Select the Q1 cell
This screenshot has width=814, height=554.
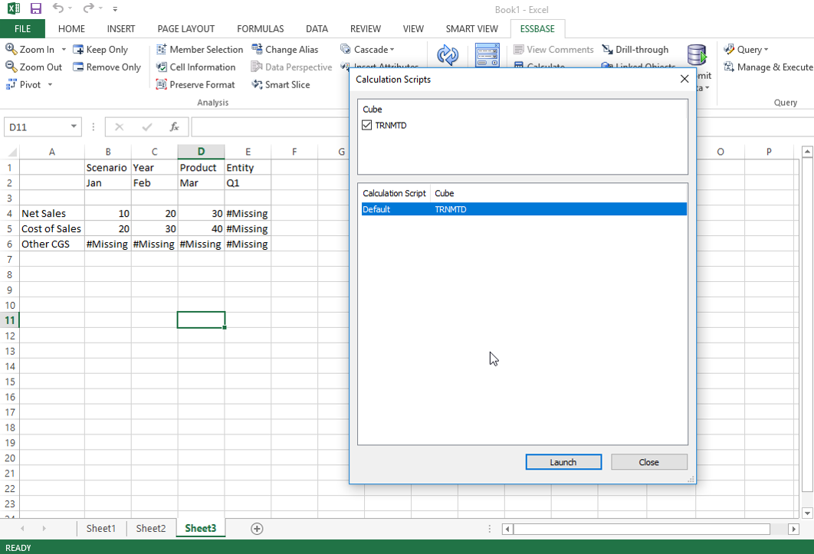pyautogui.click(x=248, y=183)
